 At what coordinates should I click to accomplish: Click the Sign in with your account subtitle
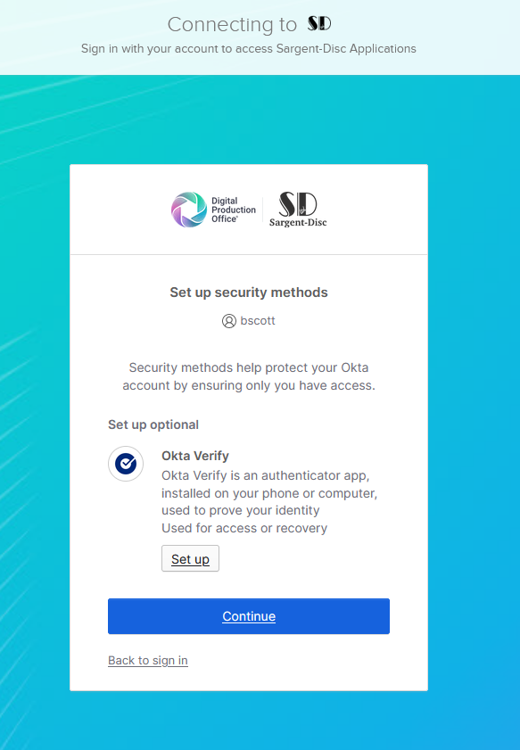(249, 49)
